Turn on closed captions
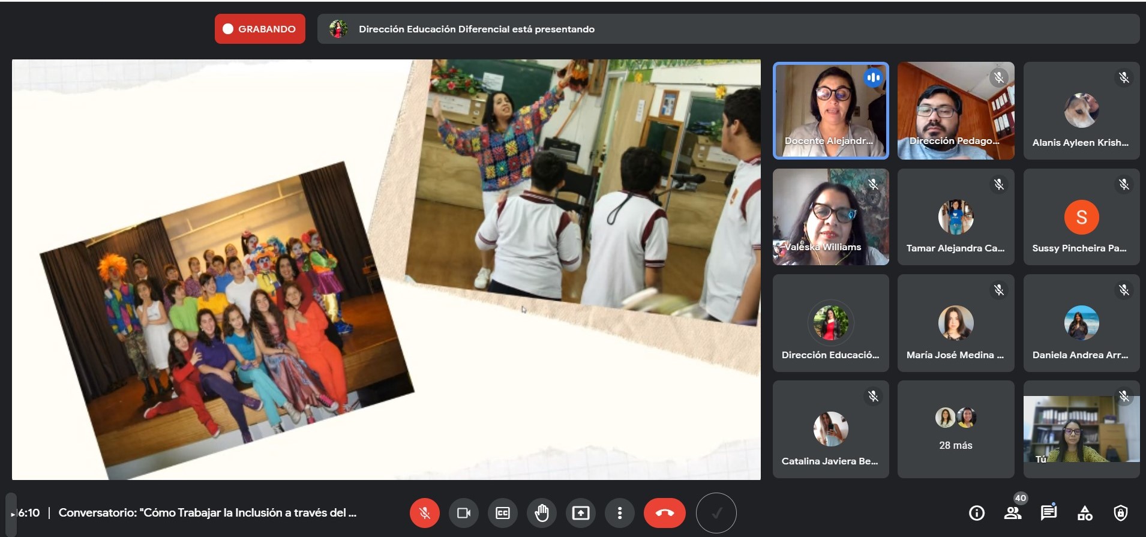The image size is (1146, 537). tap(503, 513)
